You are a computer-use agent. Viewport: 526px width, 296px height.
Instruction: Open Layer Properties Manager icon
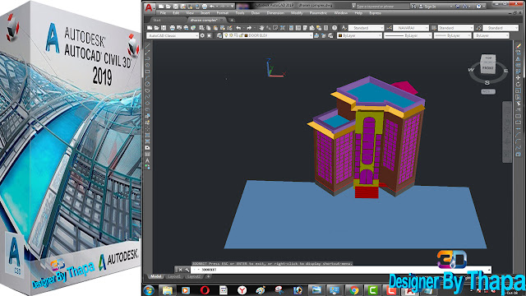[219, 35]
